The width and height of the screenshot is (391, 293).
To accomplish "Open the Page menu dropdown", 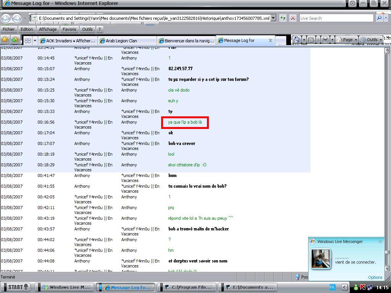I will click(347, 40).
